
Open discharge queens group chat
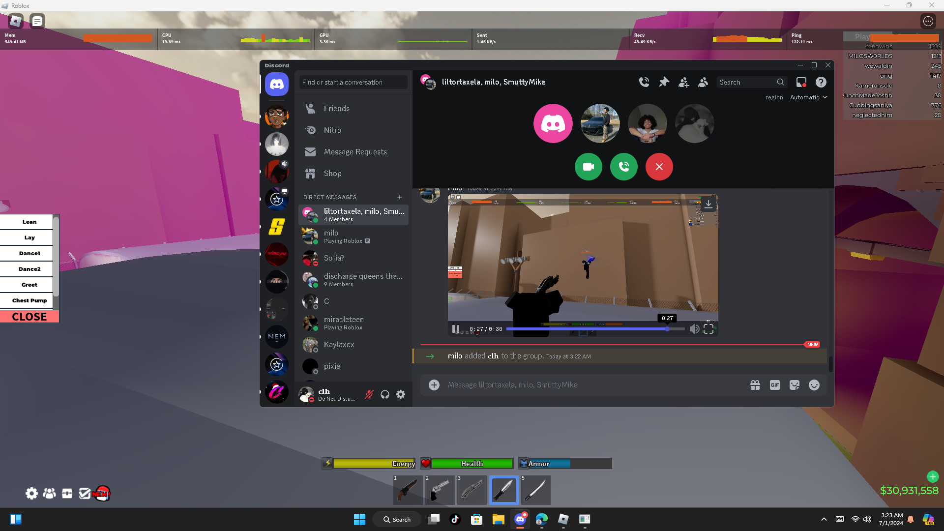[x=354, y=280]
